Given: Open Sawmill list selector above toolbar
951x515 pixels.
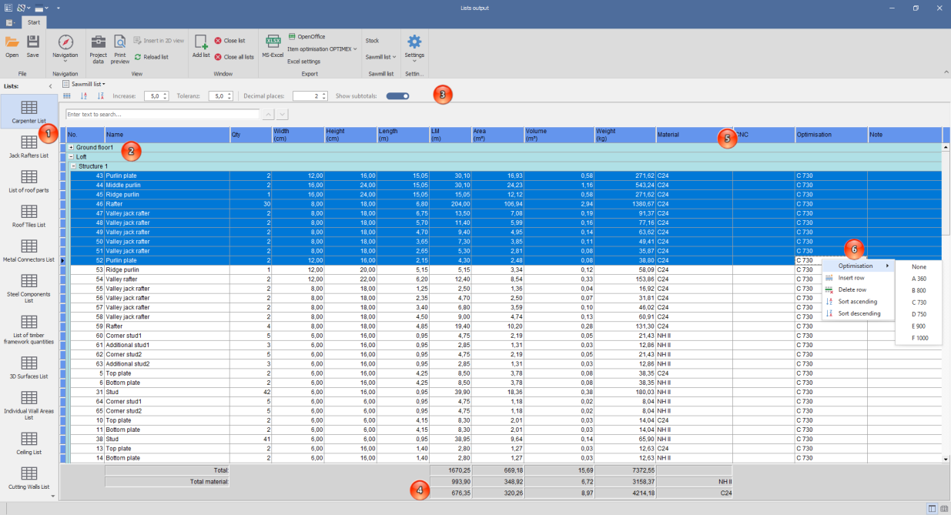Looking at the screenshot, I should click(x=84, y=83).
